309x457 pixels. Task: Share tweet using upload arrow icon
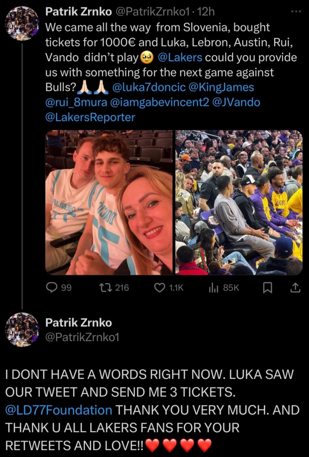[295, 288]
